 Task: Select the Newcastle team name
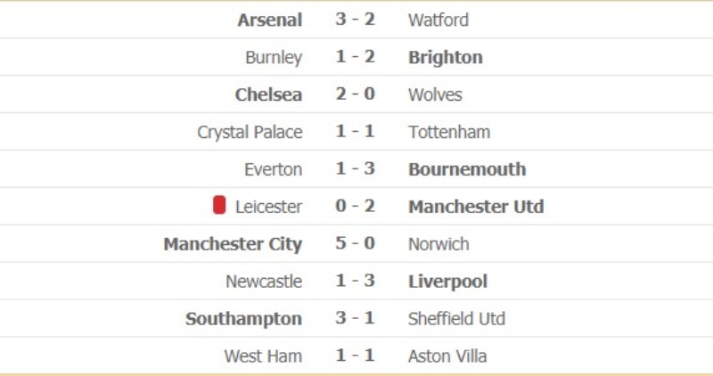coord(264,282)
